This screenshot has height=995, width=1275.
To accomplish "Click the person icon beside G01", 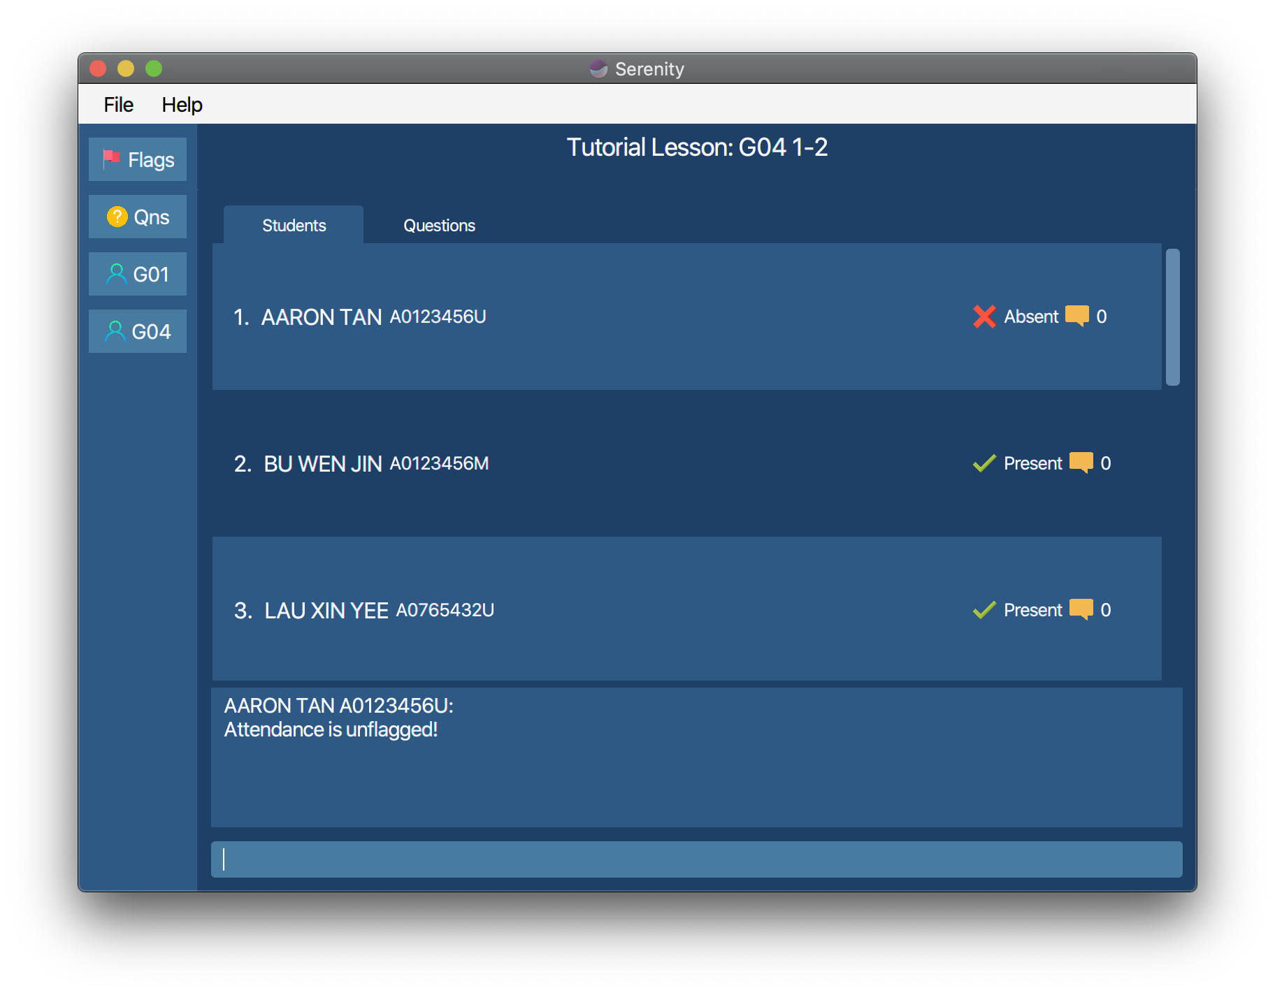I will [116, 274].
